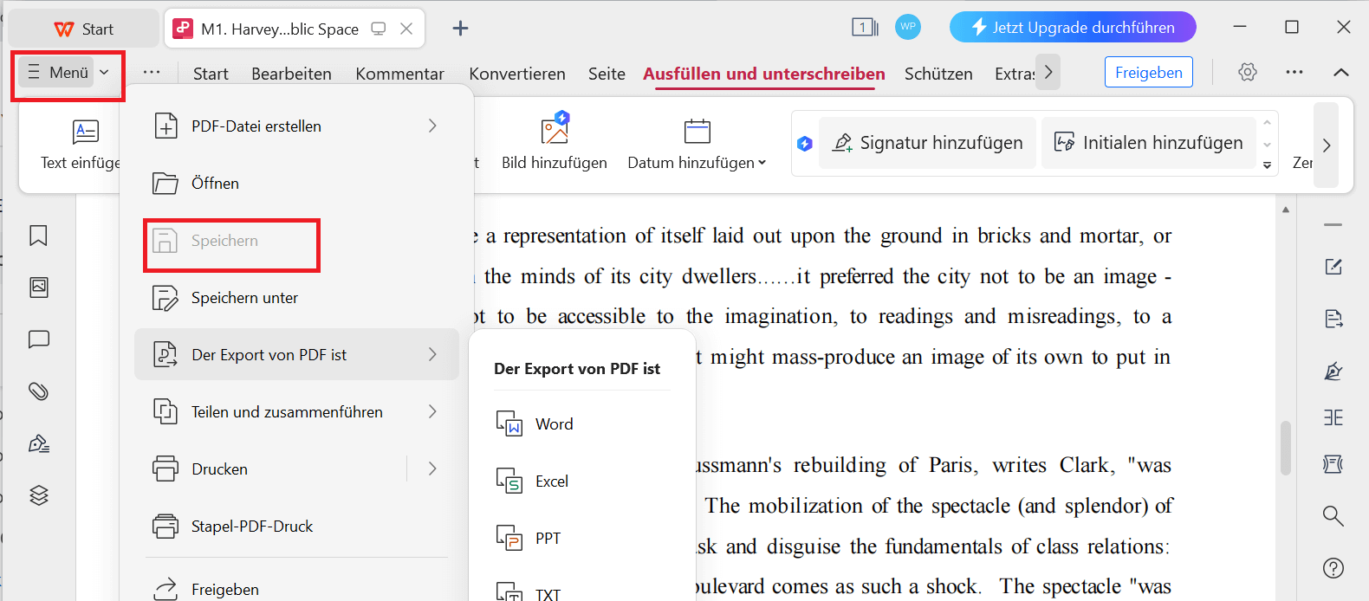Click the Bild hinzufügen icon
Image resolution: width=1369 pixels, height=601 pixels.
click(554, 132)
